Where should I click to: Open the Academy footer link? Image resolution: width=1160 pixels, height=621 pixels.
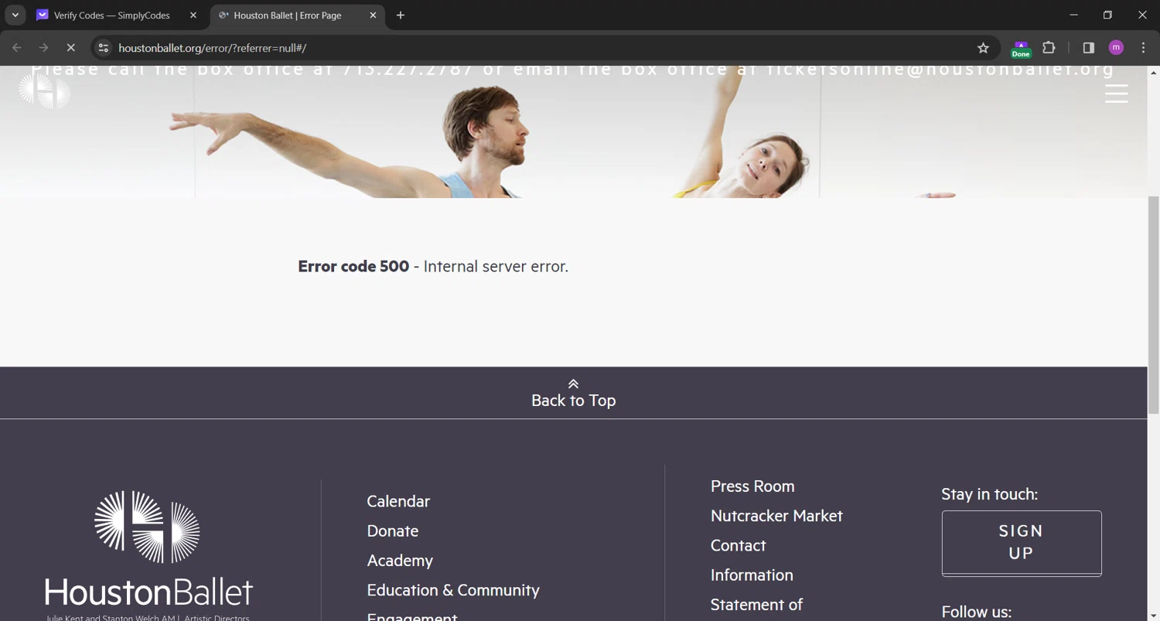click(400, 561)
